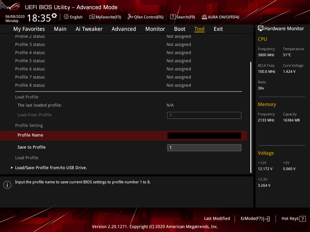The width and height of the screenshot is (310, 232).
Task: Click the Profile Setting heading
Action: [x=29, y=125]
